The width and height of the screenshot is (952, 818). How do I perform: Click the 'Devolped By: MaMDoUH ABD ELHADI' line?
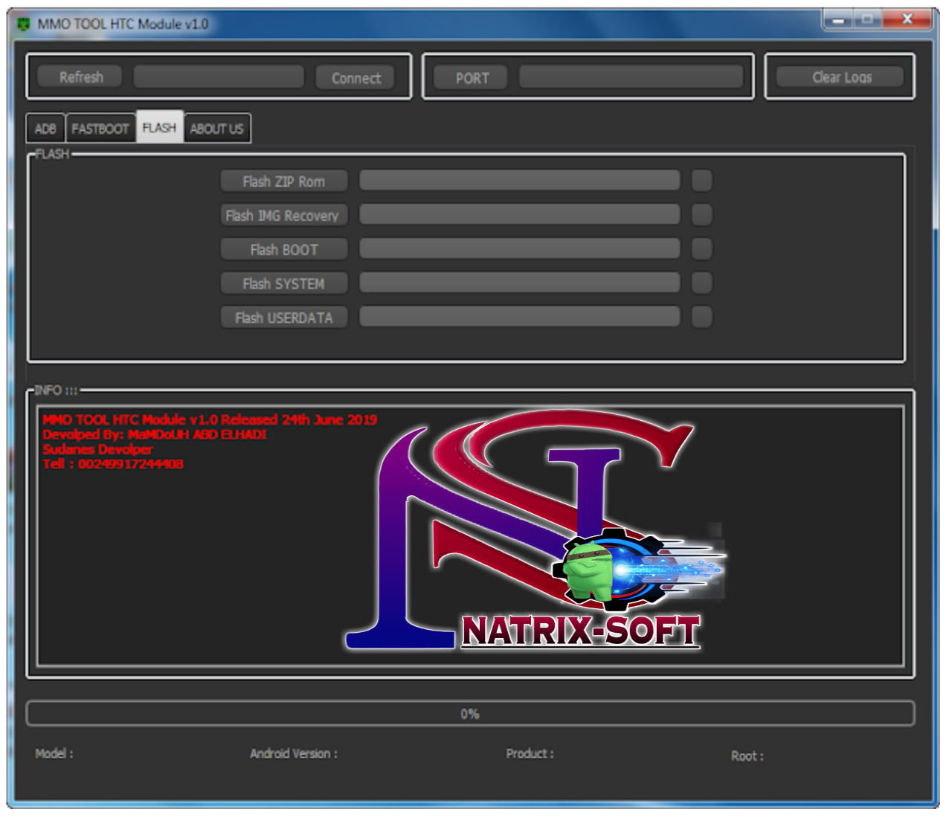click(155, 434)
